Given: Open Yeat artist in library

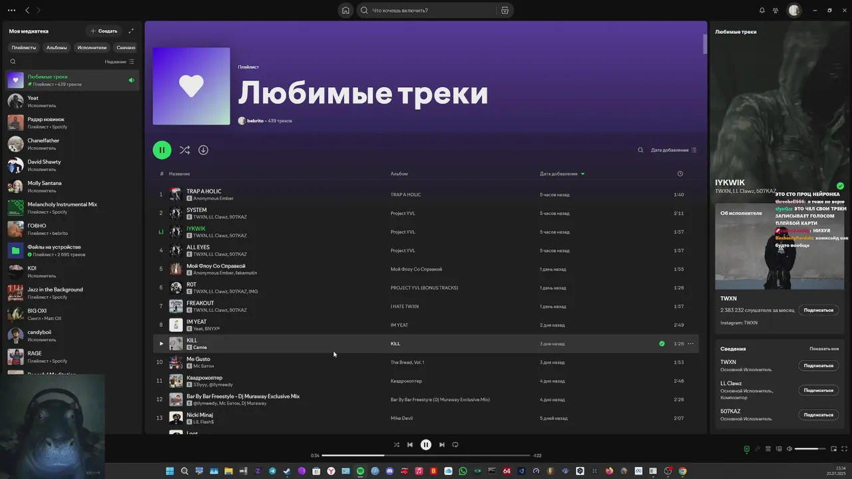Looking at the screenshot, I should point(73,101).
